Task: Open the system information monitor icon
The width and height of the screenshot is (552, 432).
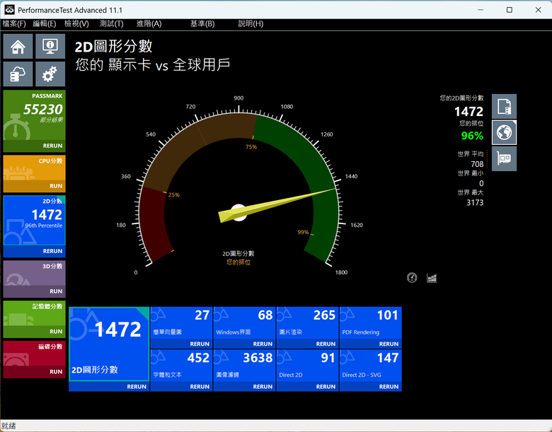Action: coord(50,46)
